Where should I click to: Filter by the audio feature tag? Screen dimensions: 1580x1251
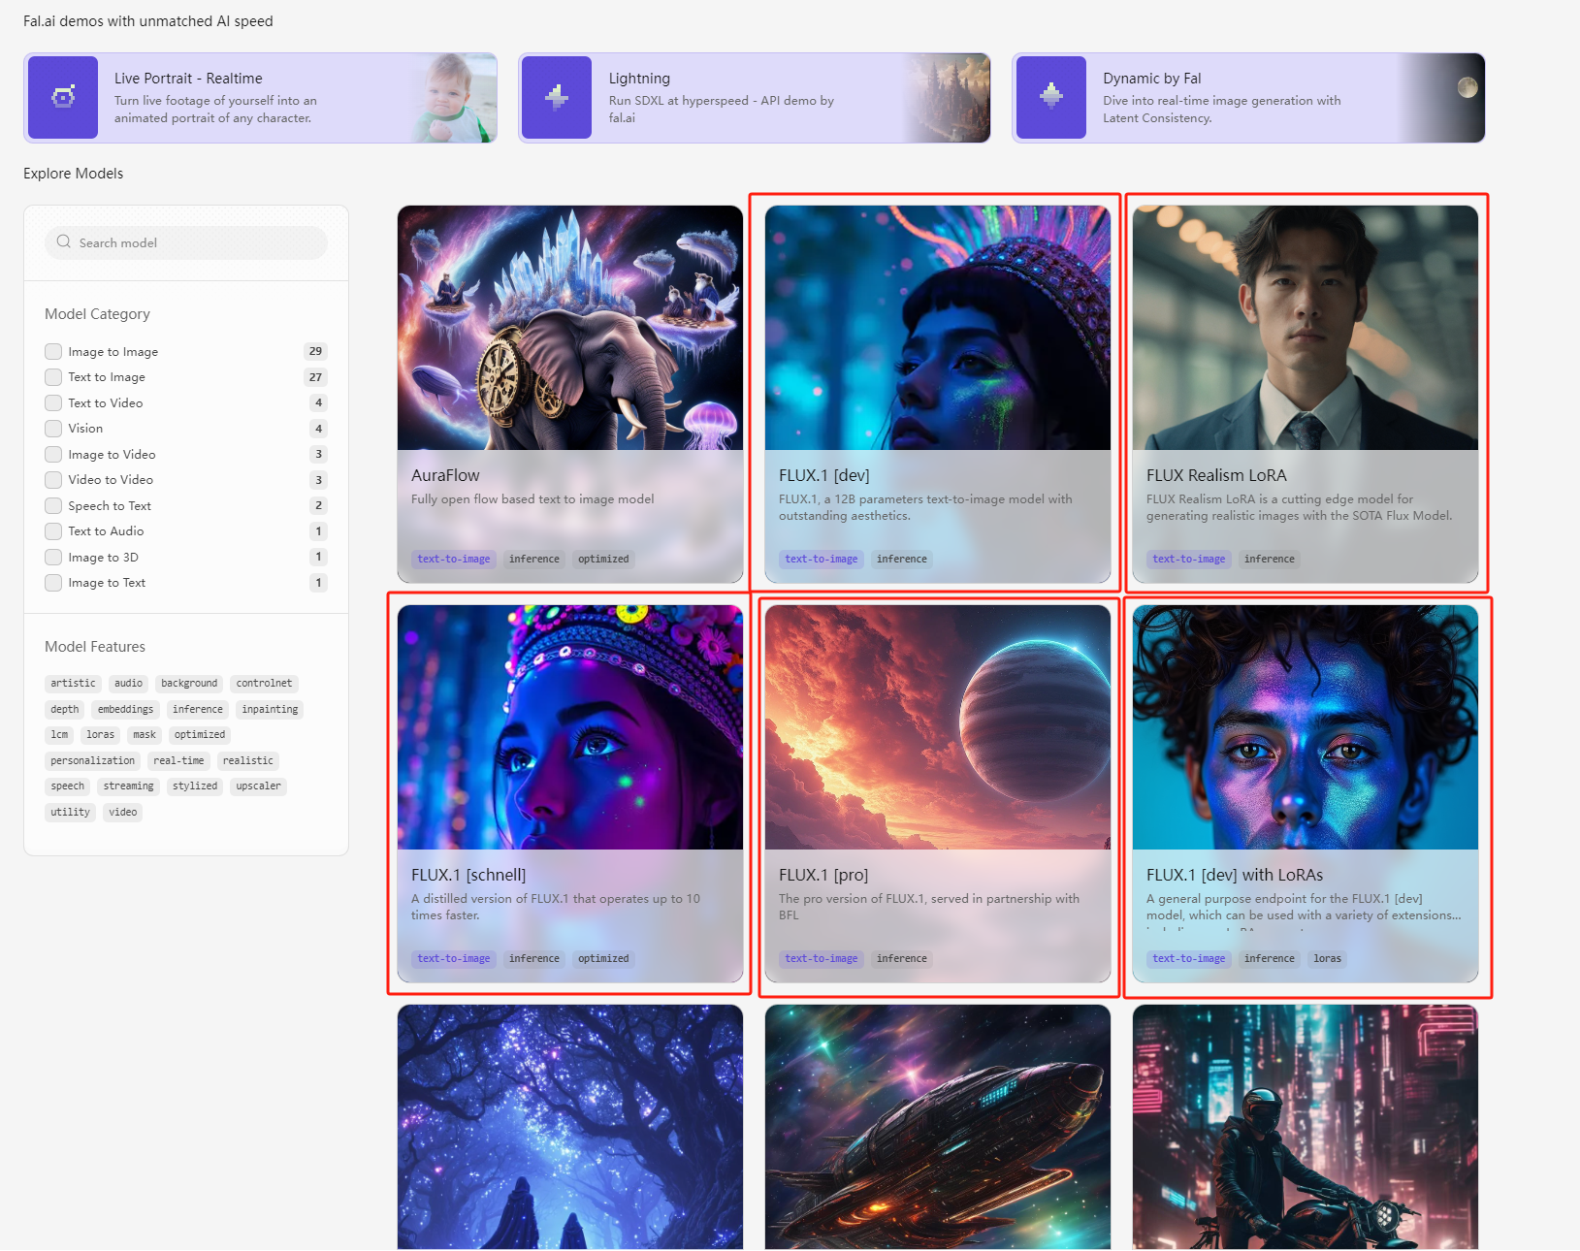point(129,684)
